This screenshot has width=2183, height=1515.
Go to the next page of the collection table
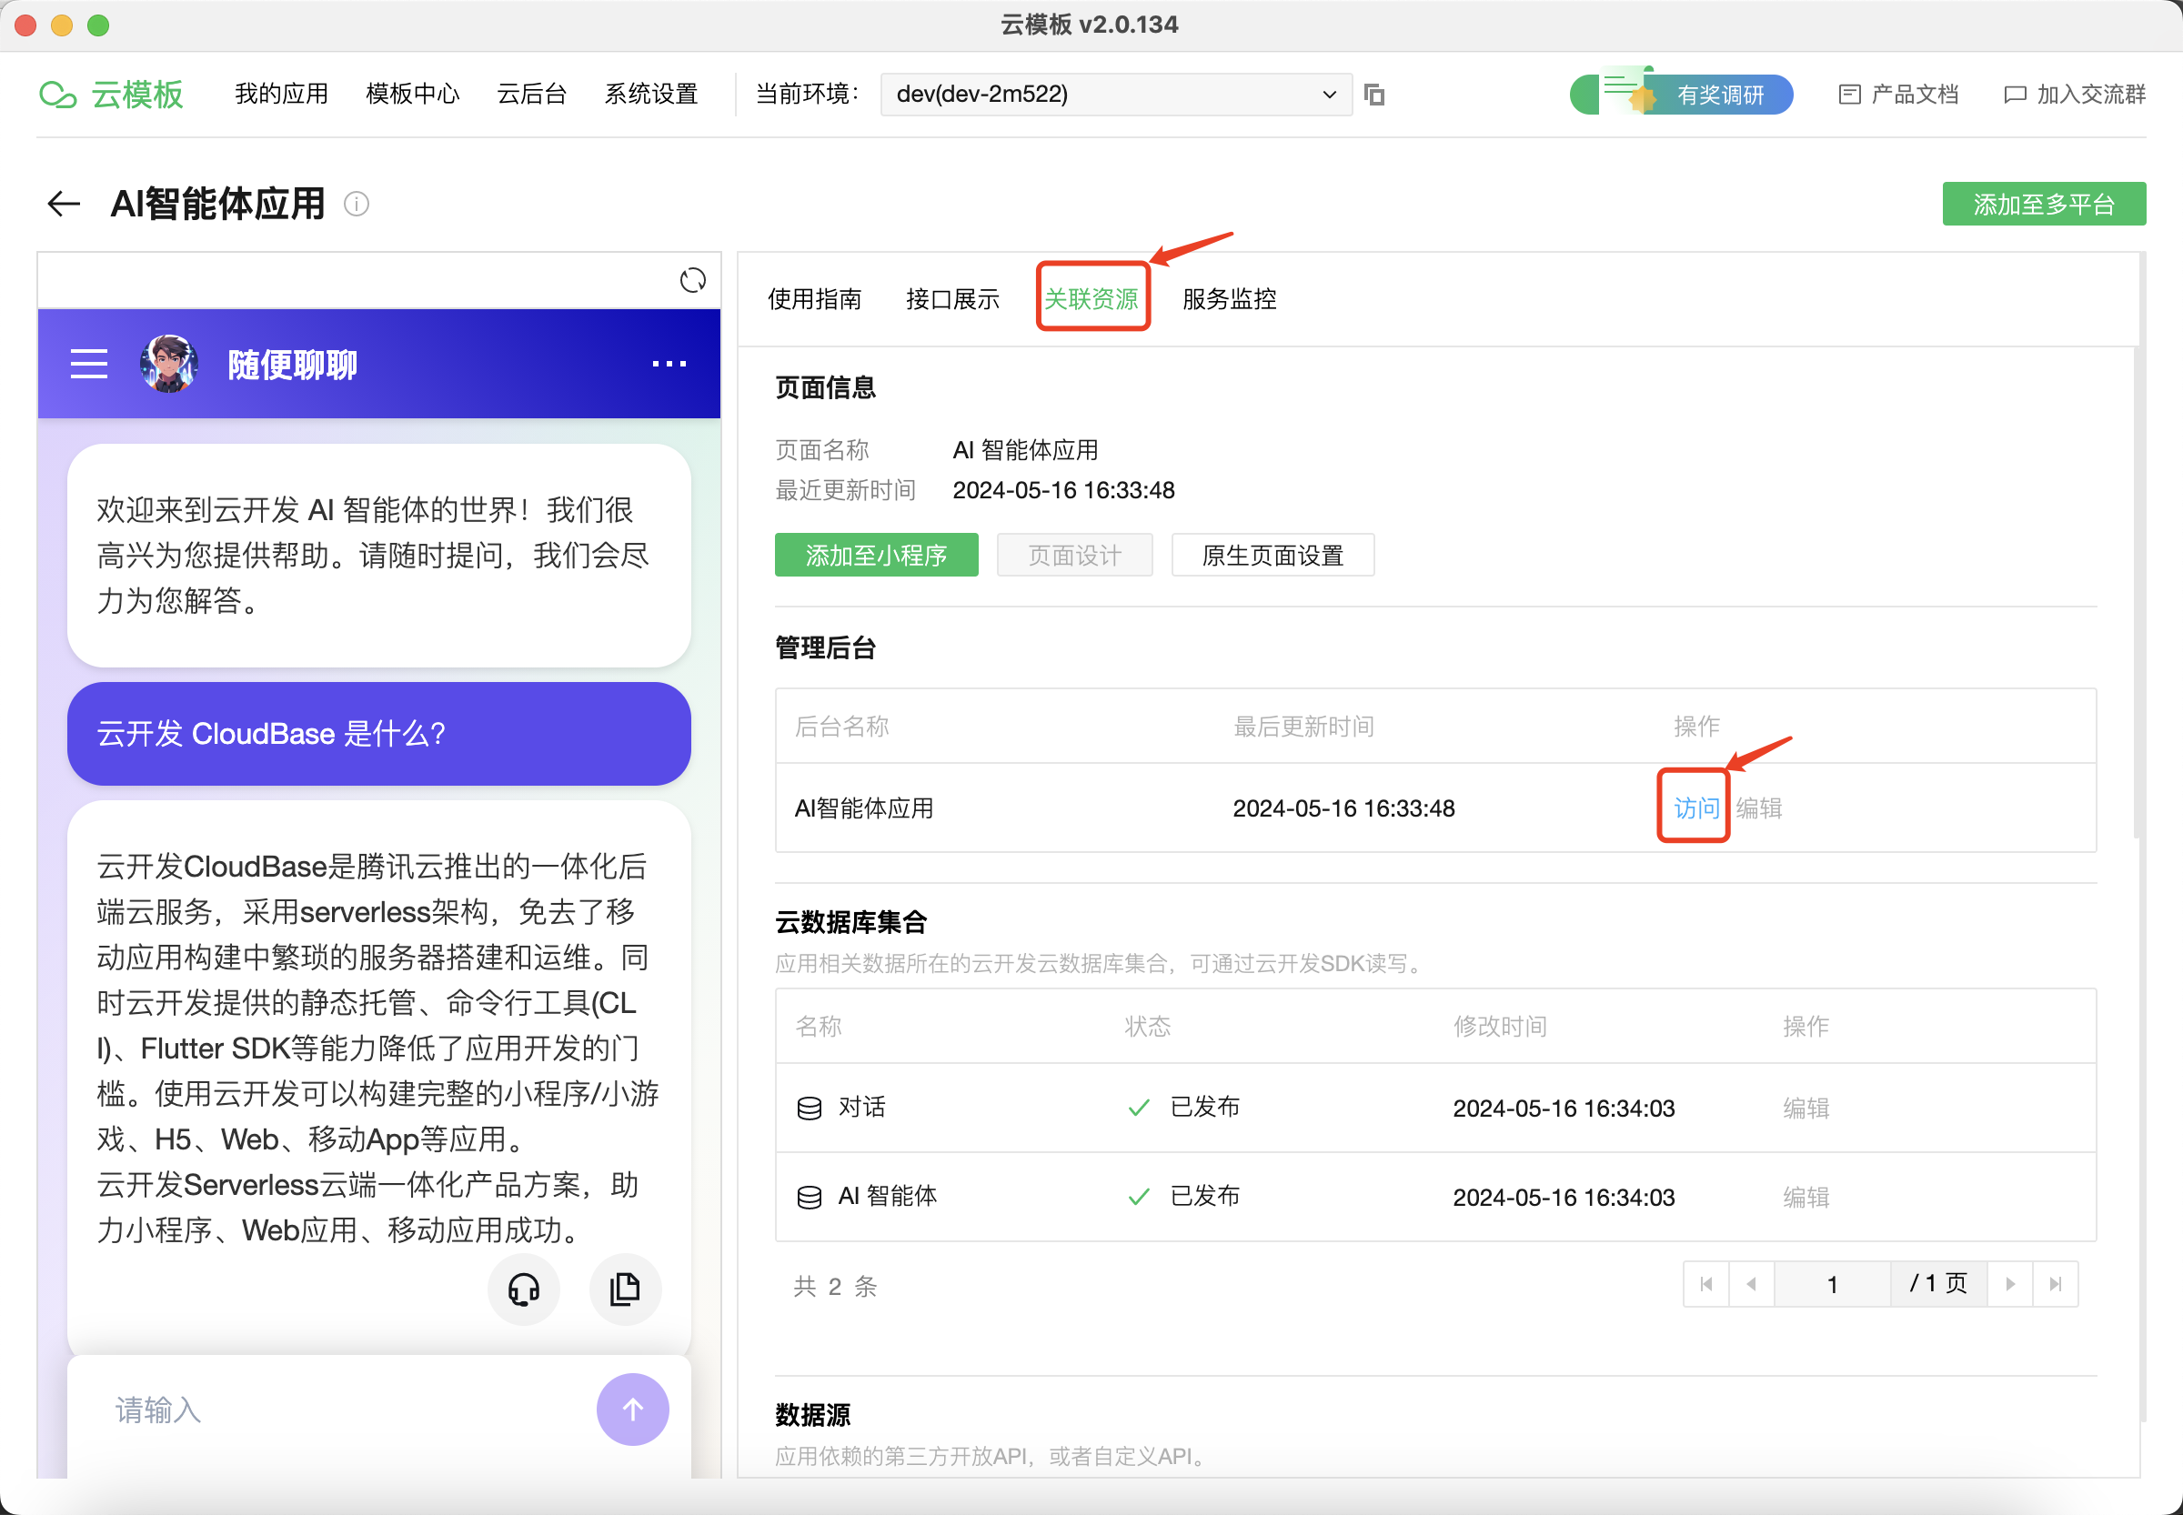click(2010, 1283)
